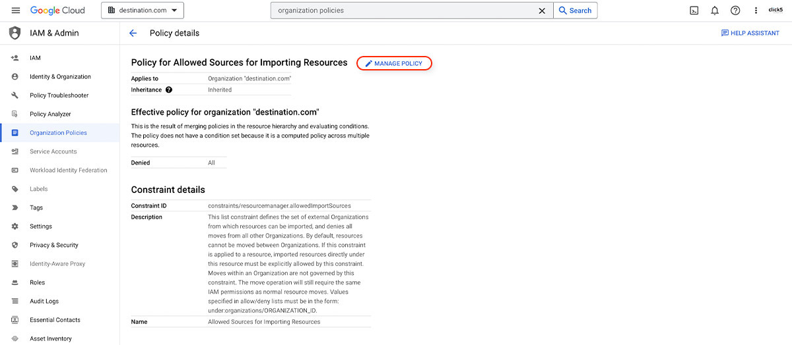Click the Privacy & Security shield icon

[x=15, y=245]
